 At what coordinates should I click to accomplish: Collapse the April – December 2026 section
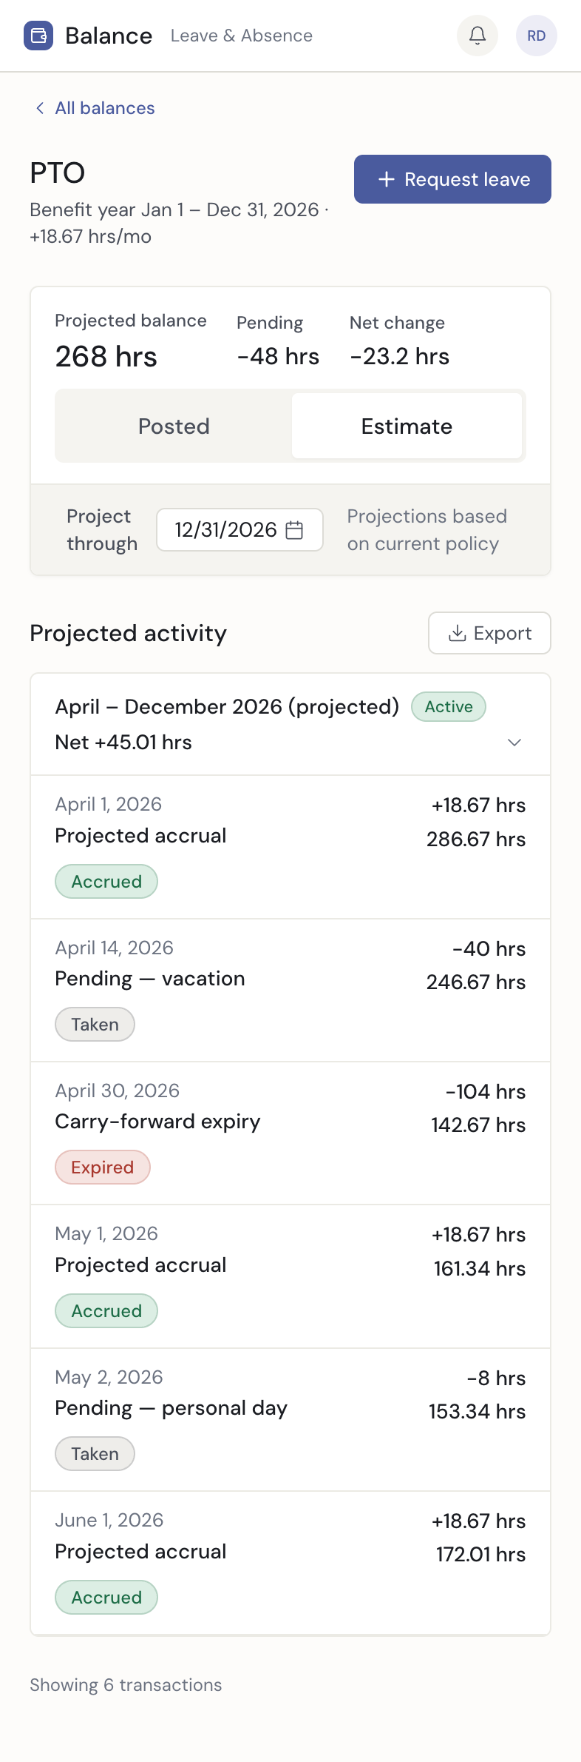pos(515,742)
